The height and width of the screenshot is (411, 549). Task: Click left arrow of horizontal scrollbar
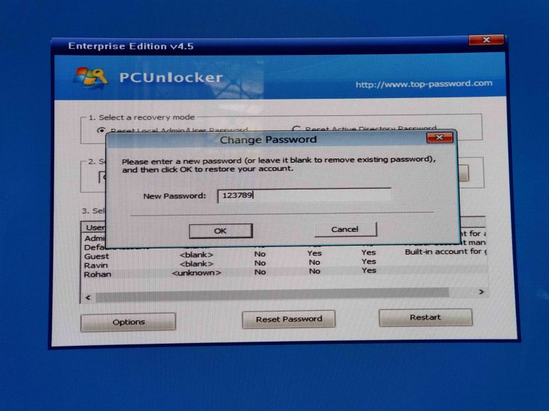89,298
